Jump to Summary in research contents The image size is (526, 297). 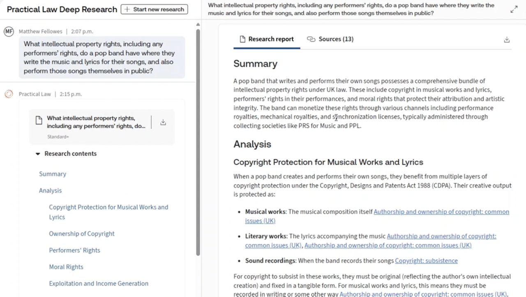[x=53, y=174]
